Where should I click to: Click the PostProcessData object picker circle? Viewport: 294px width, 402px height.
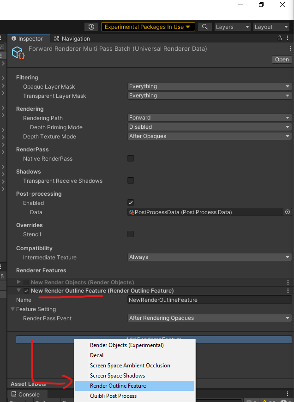click(288, 212)
